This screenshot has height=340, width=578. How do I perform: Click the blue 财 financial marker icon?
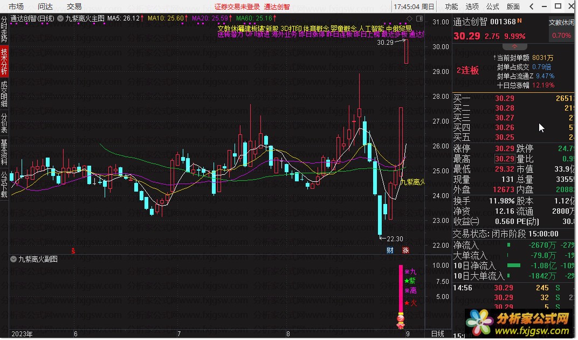click(390, 250)
